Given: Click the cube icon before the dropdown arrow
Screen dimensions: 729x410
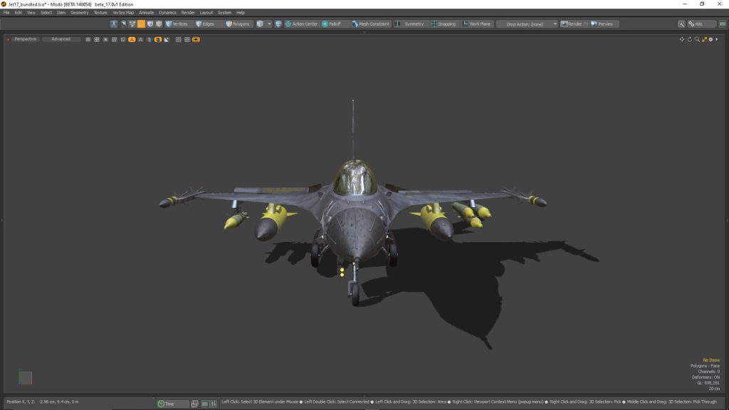Looking at the screenshot, I should pos(260,23).
